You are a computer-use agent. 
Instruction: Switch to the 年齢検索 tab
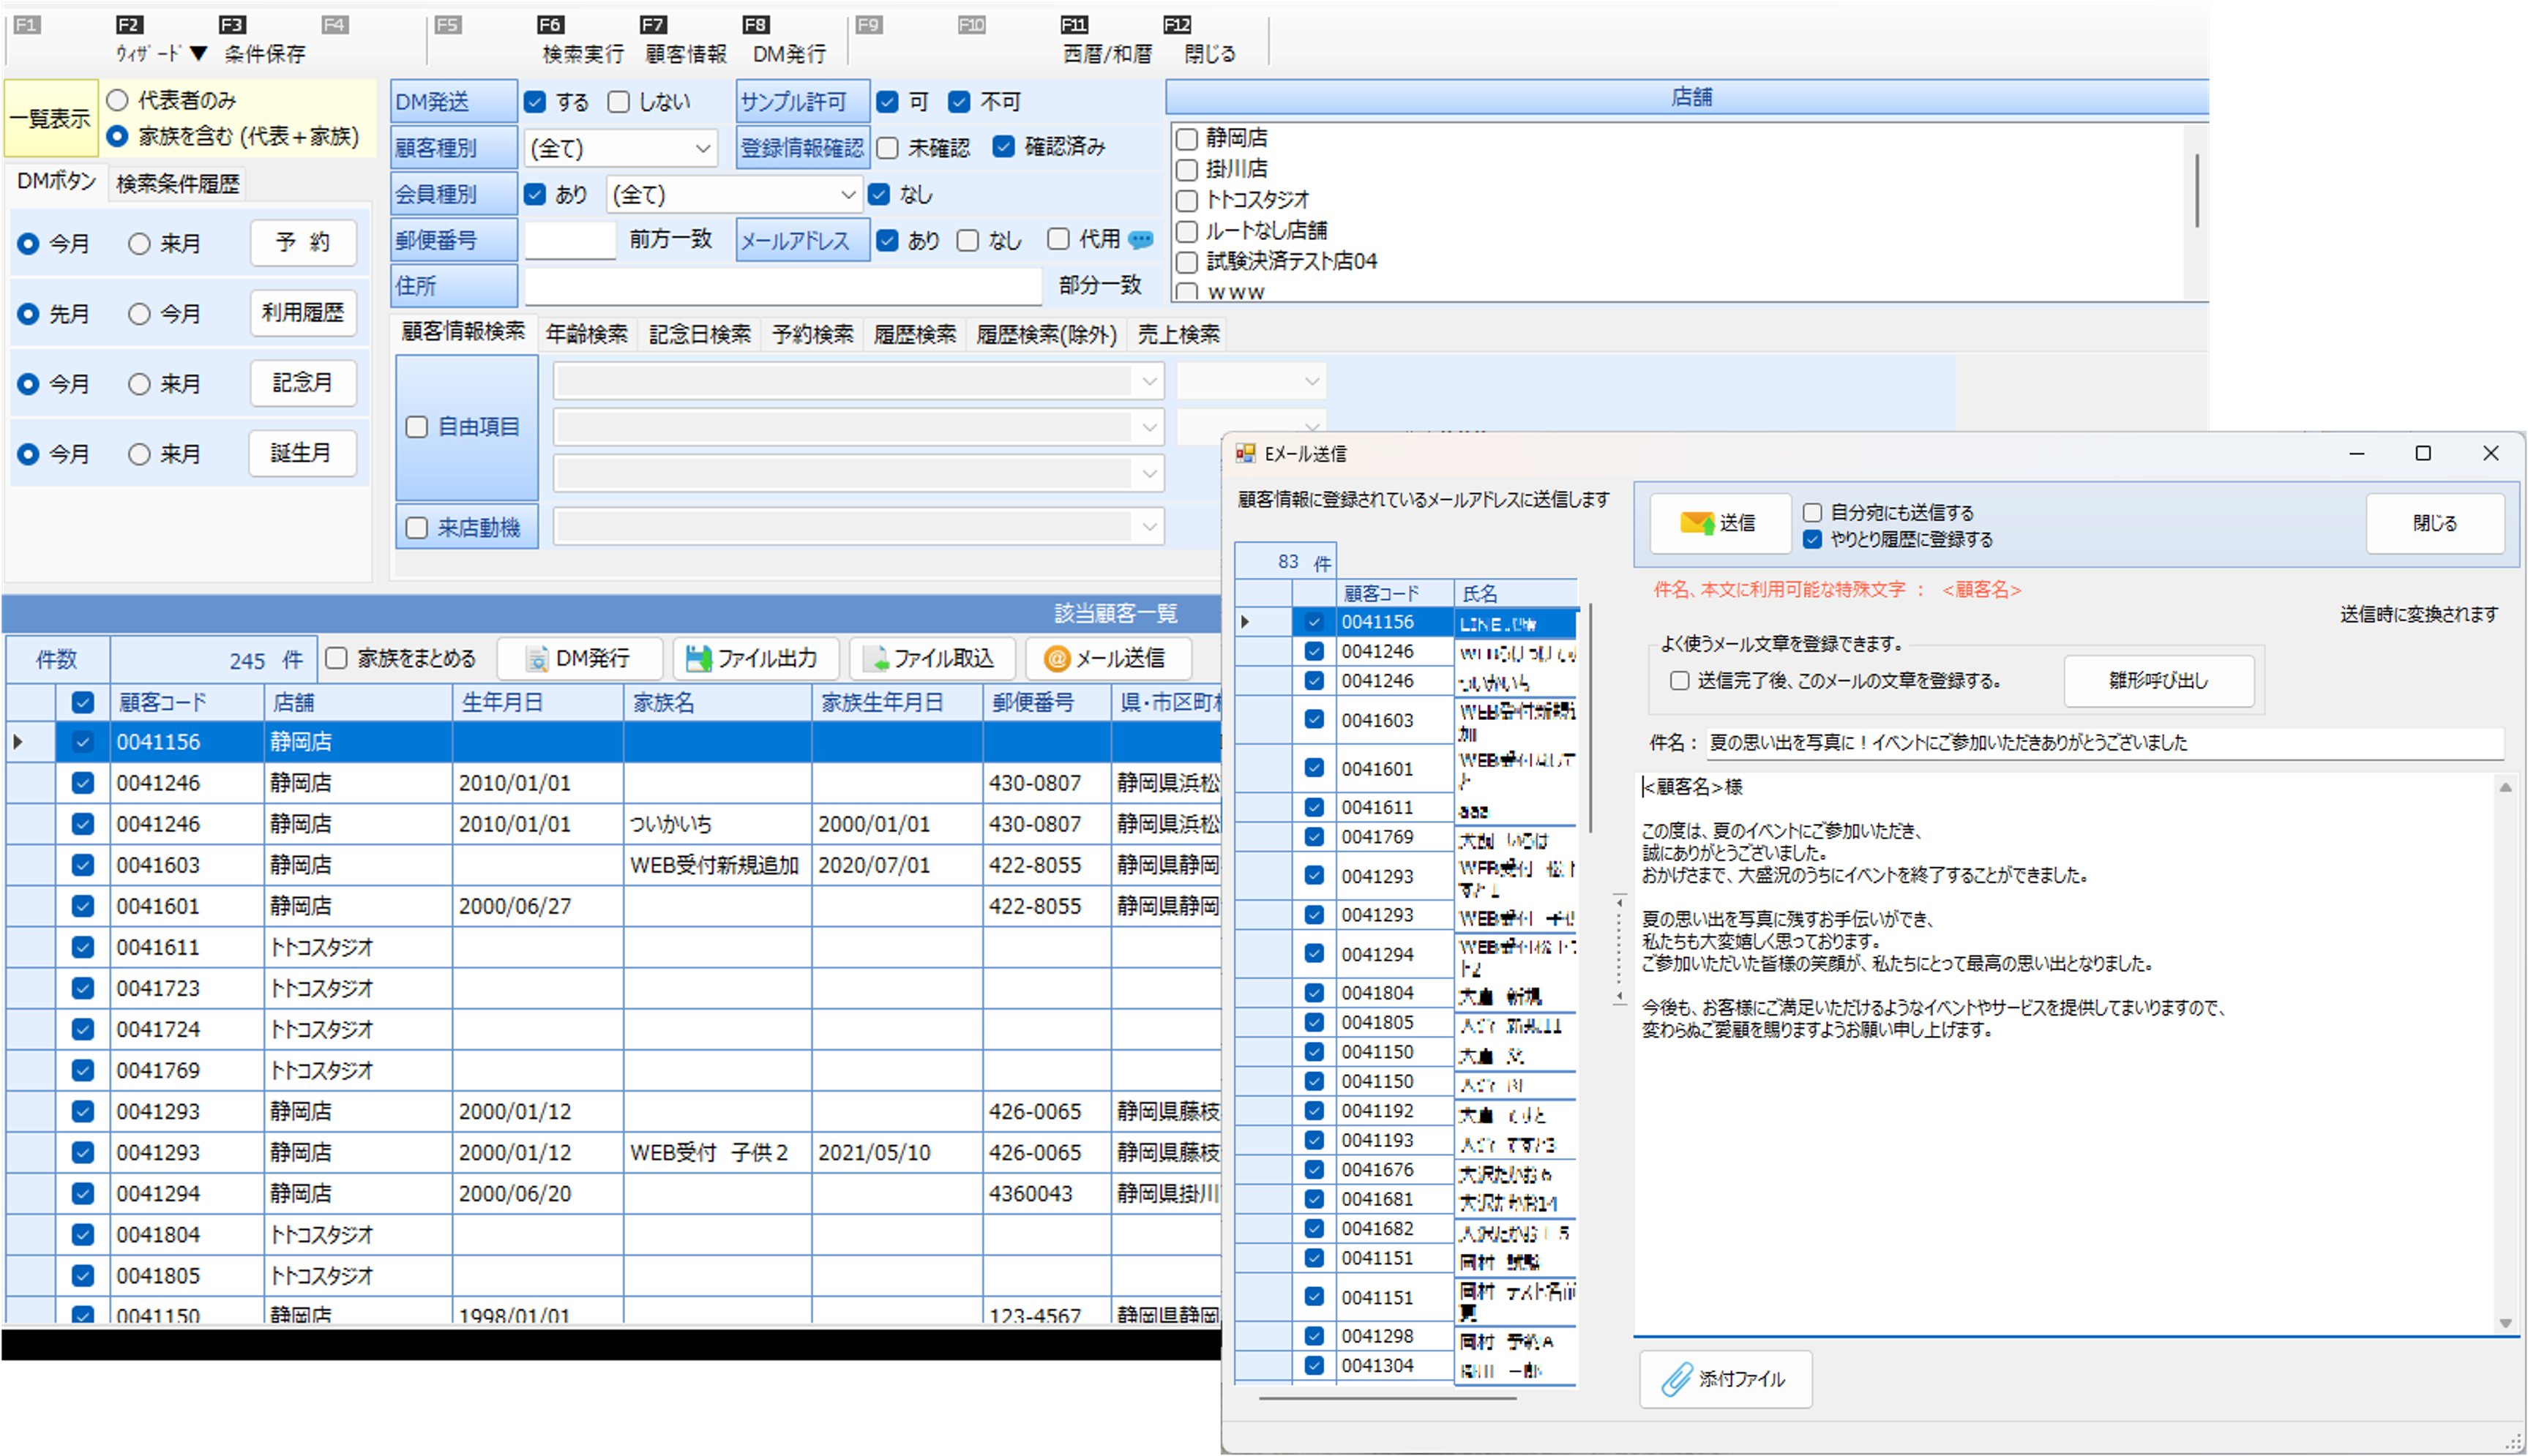click(x=587, y=334)
